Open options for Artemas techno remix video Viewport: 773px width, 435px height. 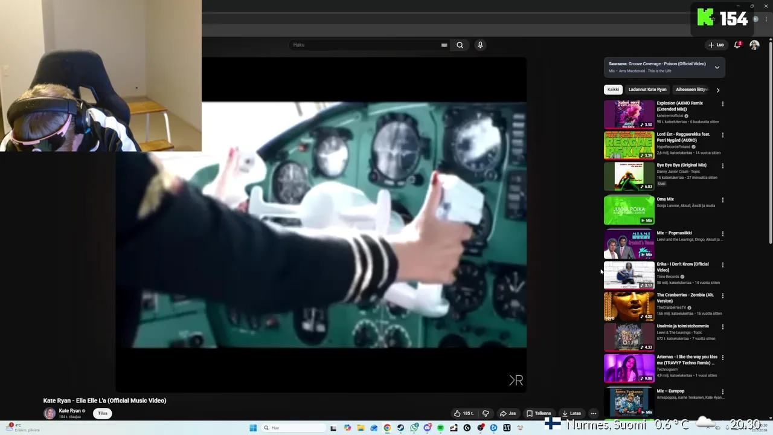click(x=722, y=358)
